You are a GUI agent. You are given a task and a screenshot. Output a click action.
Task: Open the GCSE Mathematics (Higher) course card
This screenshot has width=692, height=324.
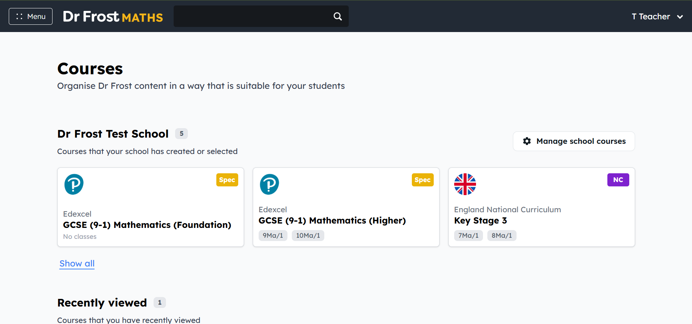346,207
